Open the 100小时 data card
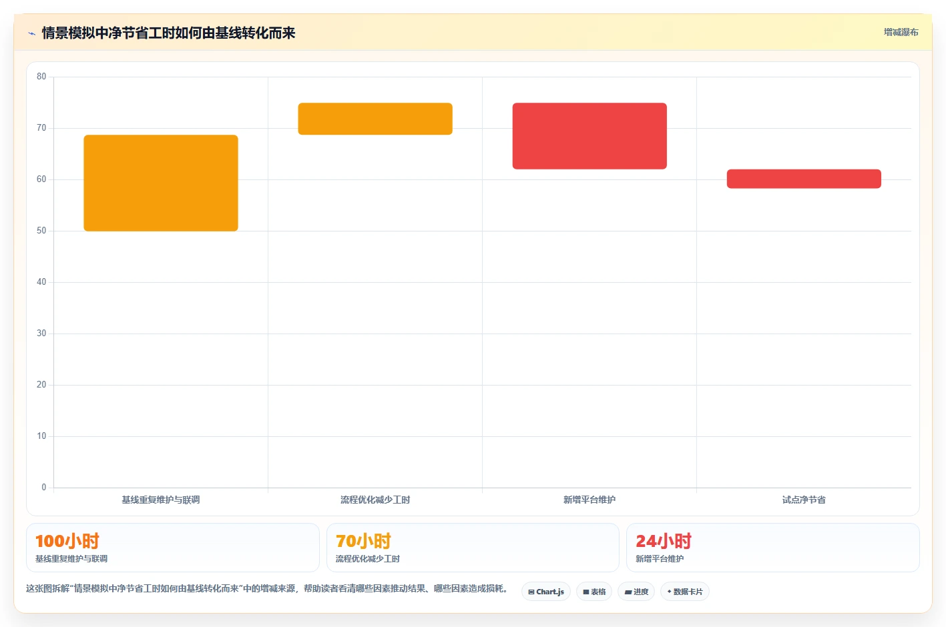Image resolution: width=946 pixels, height=627 pixels. click(x=173, y=548)
